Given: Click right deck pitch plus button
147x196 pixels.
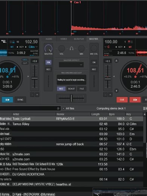Looking at the screenshot, I should coord(110,95).
